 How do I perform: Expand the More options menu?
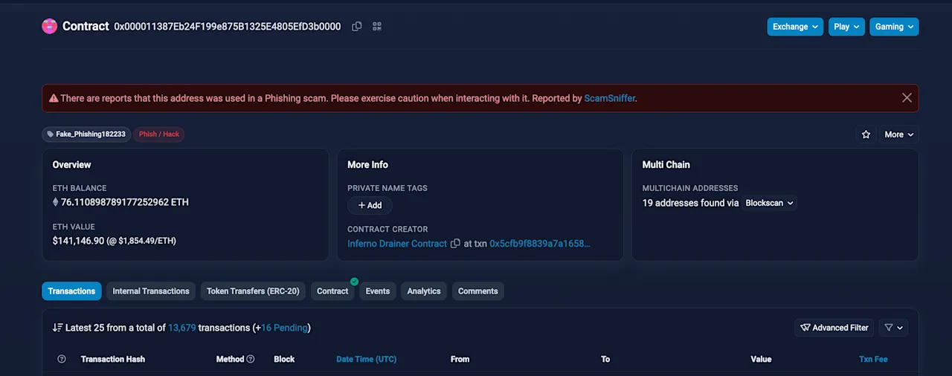point(899,134)
